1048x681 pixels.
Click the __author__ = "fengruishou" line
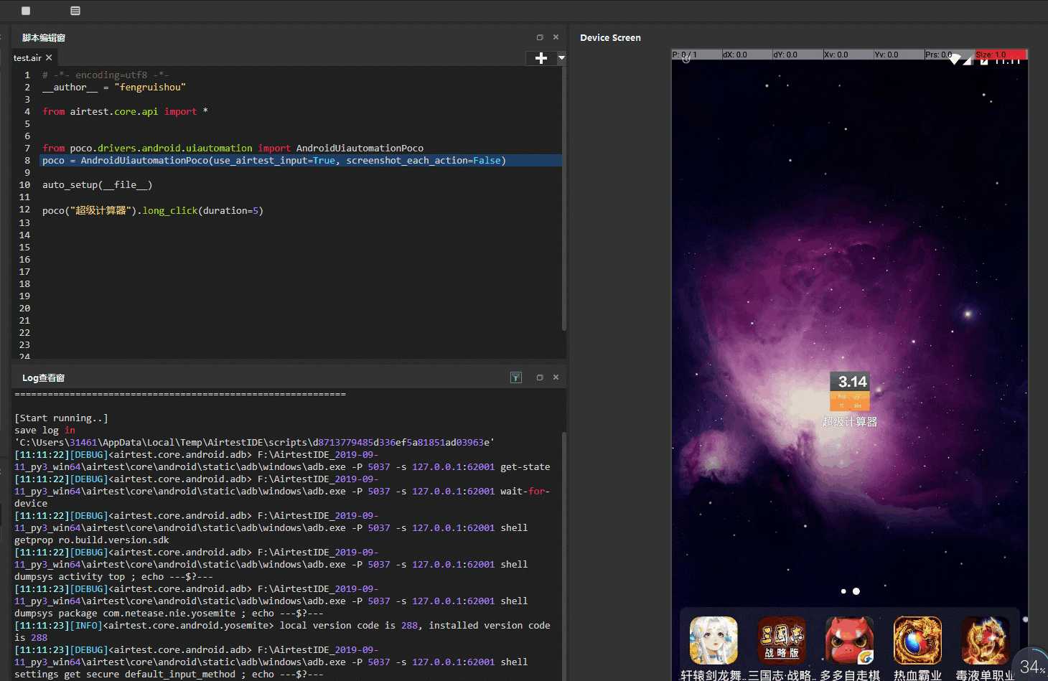point(114,88)
